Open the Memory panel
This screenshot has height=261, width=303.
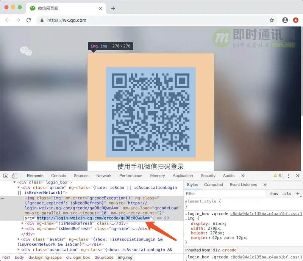pos(158,176)
